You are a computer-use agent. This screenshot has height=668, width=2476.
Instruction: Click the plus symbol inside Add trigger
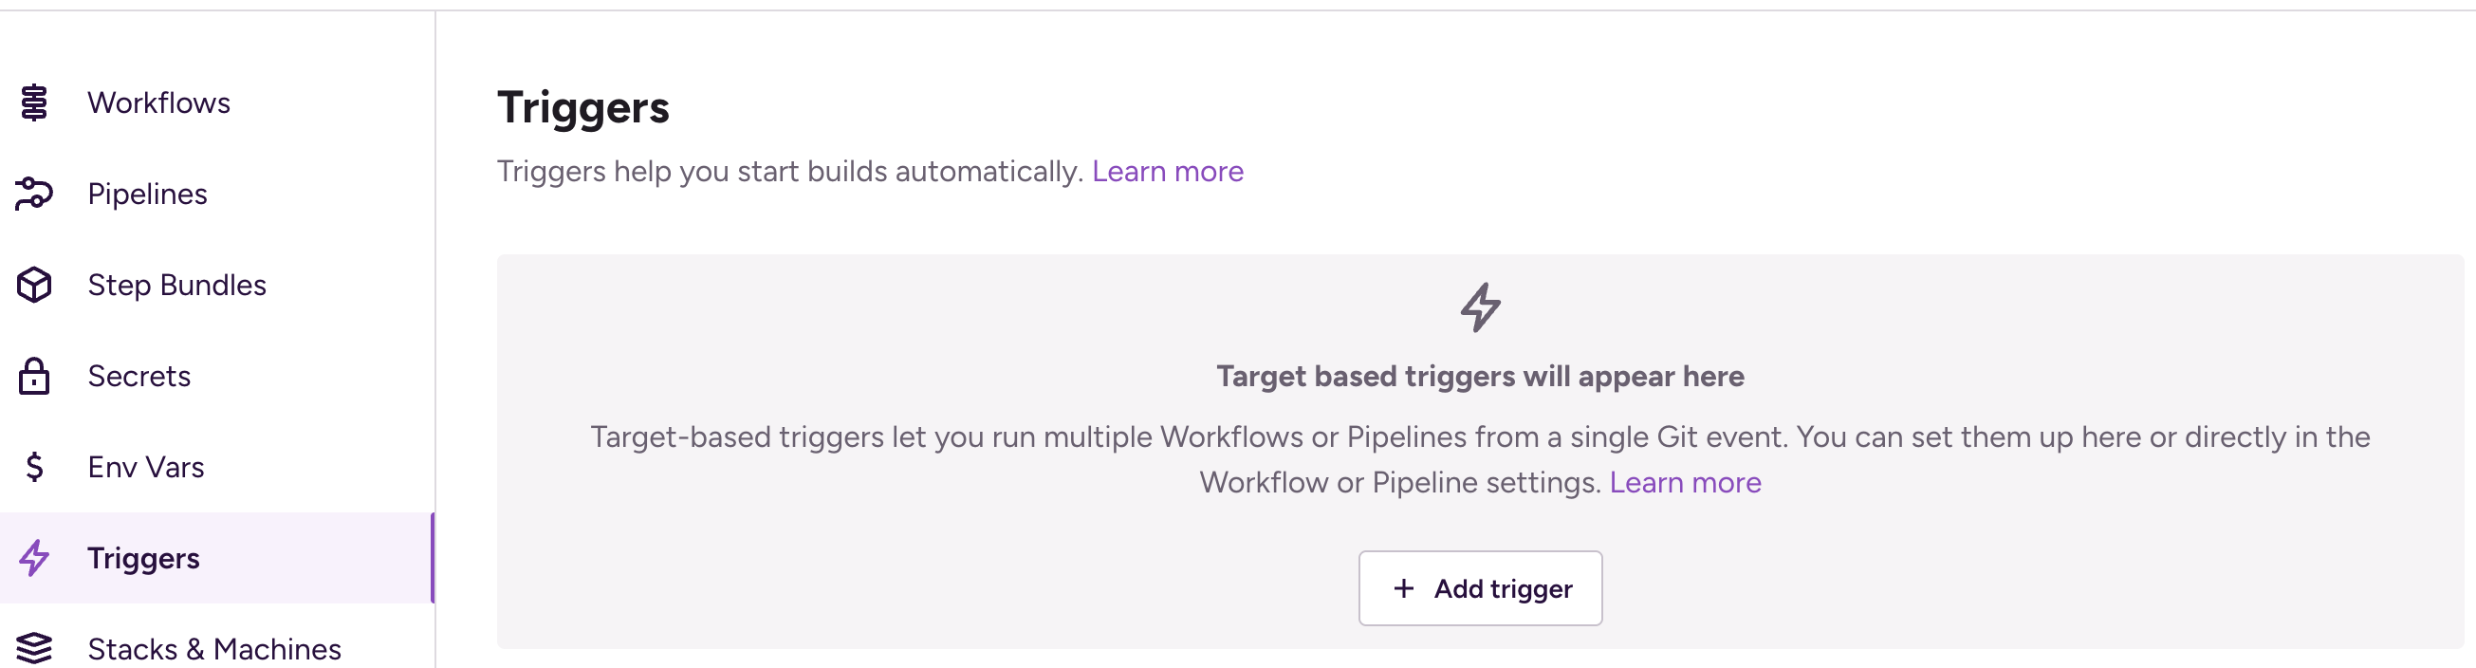pyautogui.click(x=1404, y=587)
